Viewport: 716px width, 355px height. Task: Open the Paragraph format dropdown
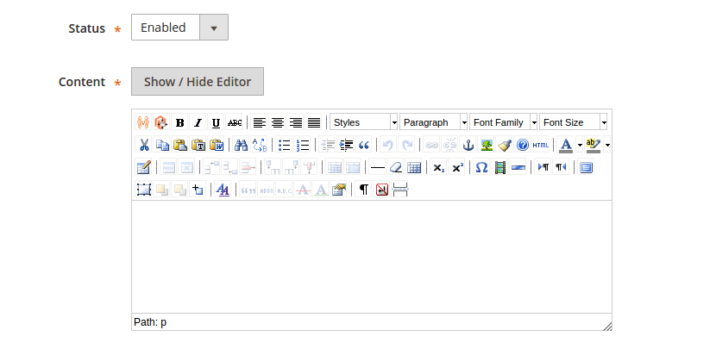click(x=434, y=122)
